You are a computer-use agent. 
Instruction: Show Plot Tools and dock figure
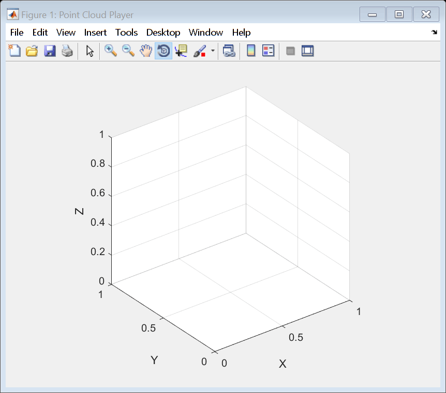coord(308,51)
